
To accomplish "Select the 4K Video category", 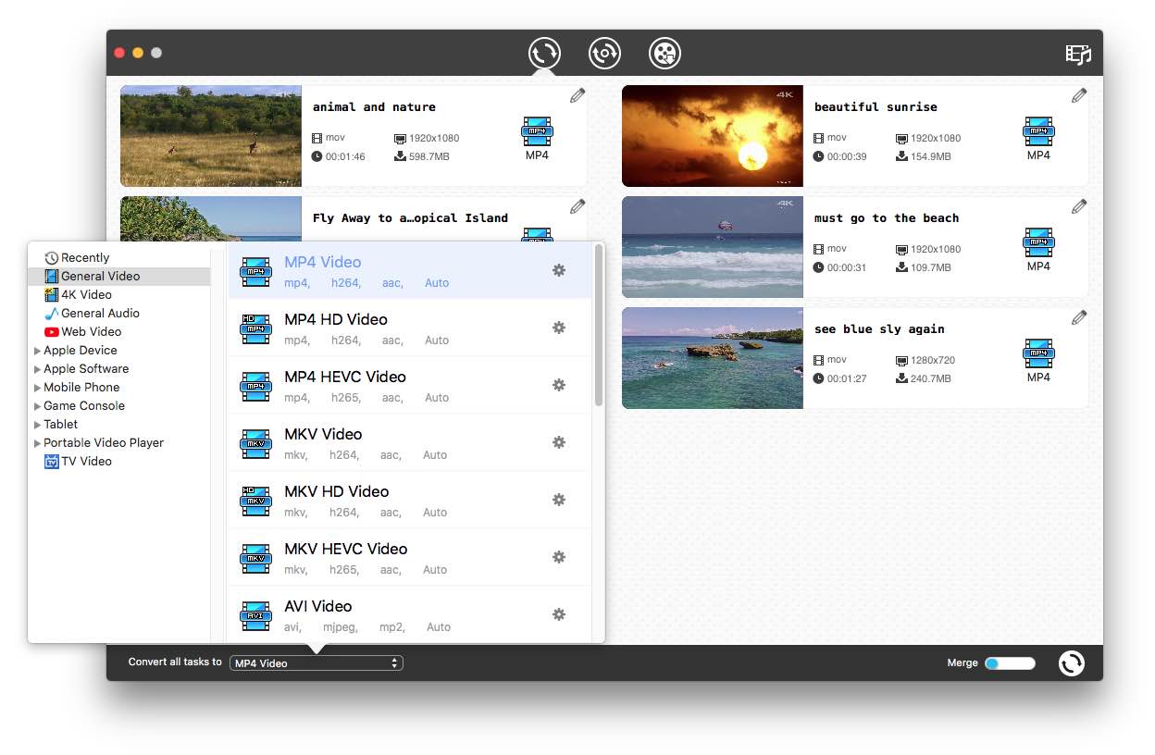I will point(86,294).
